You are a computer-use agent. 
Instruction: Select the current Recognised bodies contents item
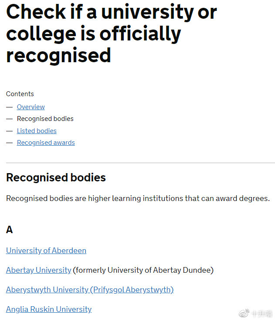coord(45,119)
